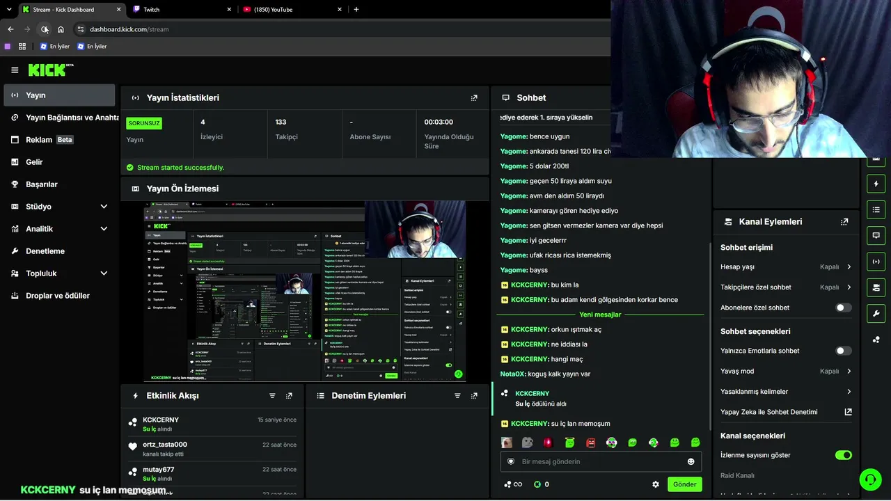Image resolution: width=891 pixels, height=501 pixels.
Task: Click the wrench sidebar widget icon
Action: click(x=876, y=313)
